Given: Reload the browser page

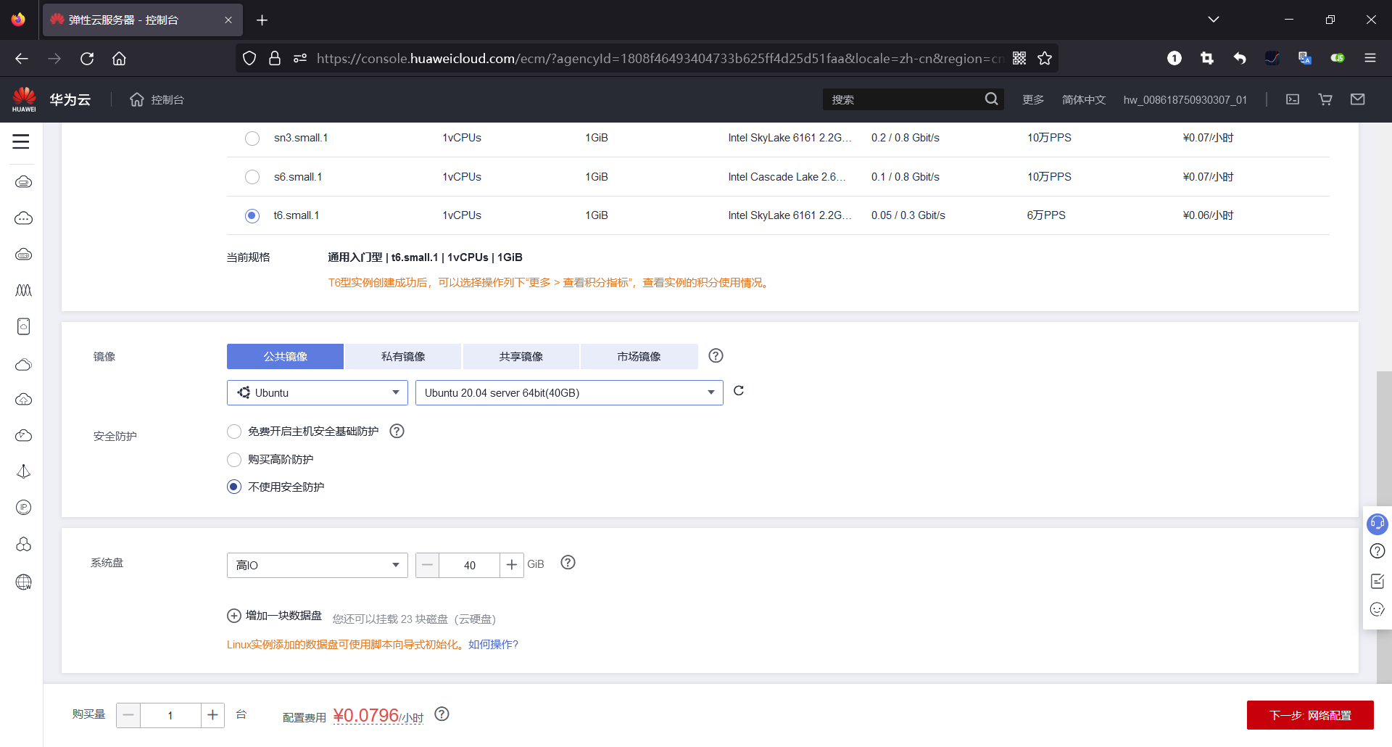Looking at the screenshot, I should tap(87, 58).
